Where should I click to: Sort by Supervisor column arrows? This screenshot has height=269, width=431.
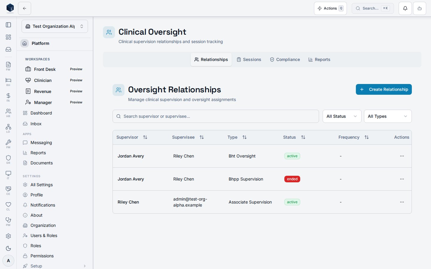[x=145, y=137]
